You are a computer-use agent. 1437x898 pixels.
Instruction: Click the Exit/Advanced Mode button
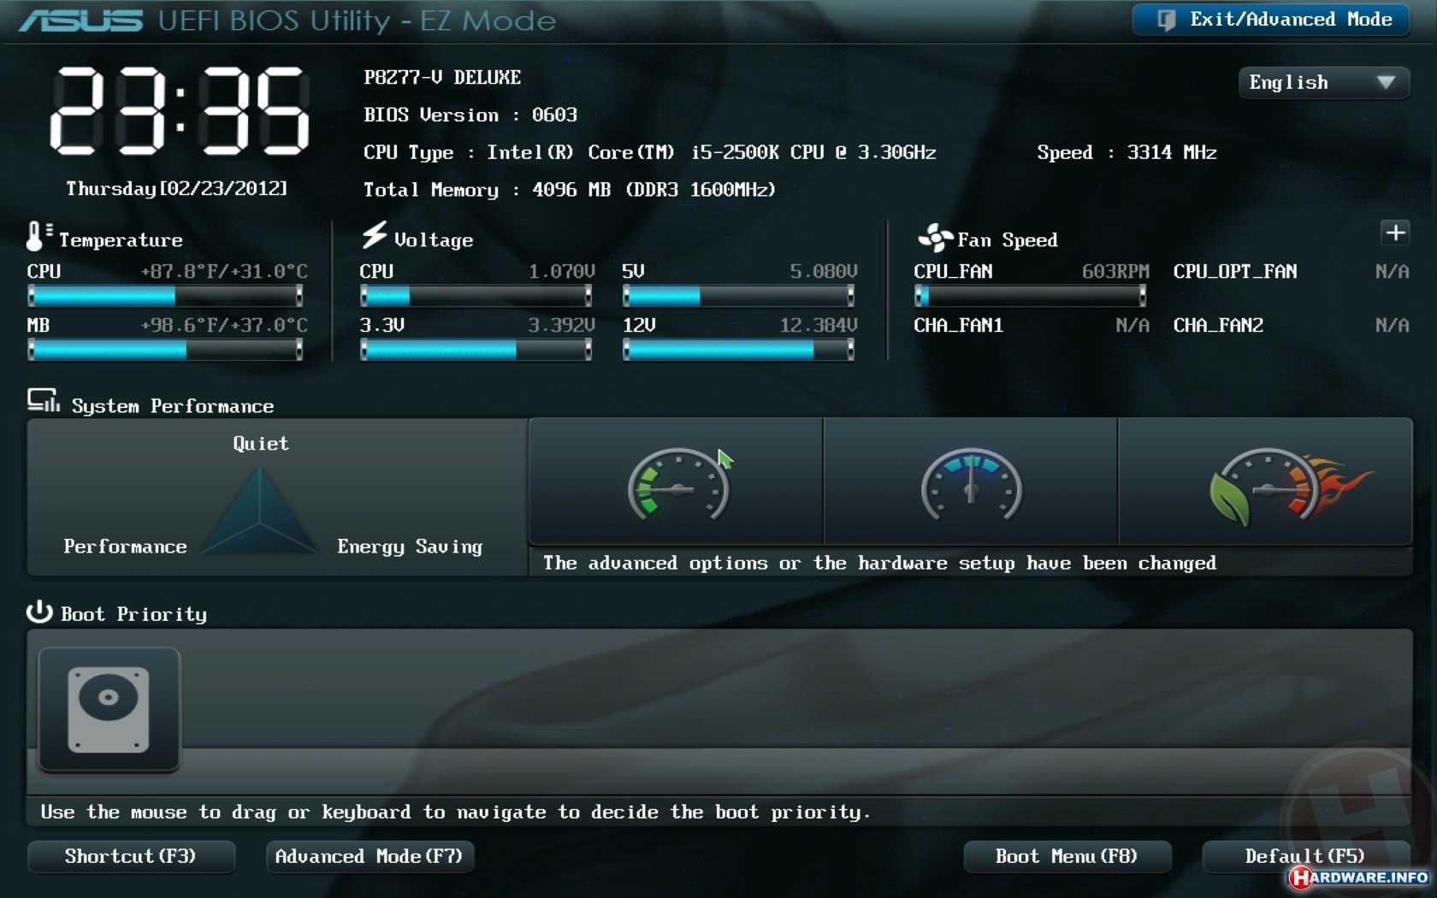1271,20
